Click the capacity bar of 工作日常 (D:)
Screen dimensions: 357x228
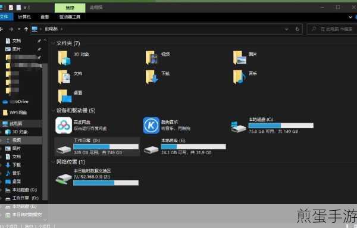pyautogui.click(x=106, y=146)
